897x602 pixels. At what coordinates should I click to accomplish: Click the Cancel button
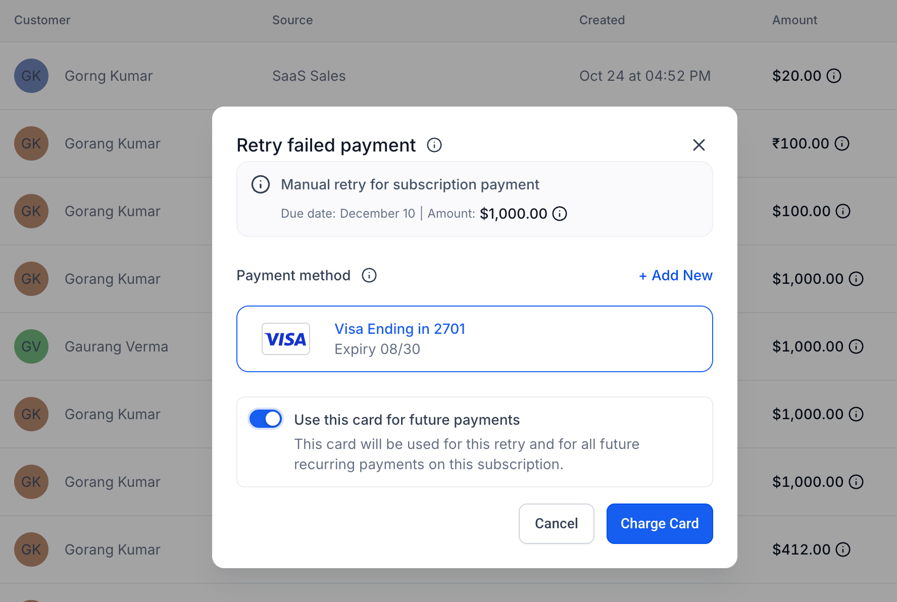(x=557, y=524)
